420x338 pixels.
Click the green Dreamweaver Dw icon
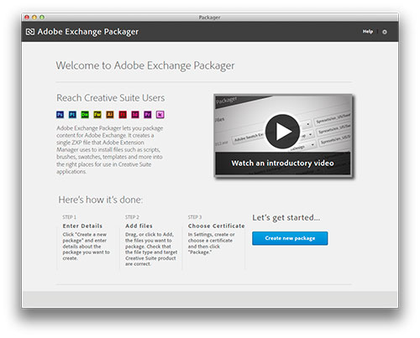click(x=85, y=115)
